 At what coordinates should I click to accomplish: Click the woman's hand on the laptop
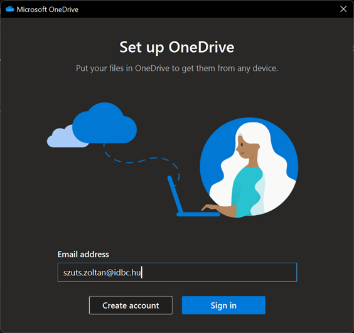pyautogui.click(x=210, y=208)
